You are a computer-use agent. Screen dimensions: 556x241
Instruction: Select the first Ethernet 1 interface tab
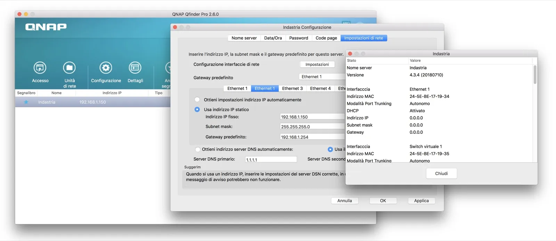coord(237,89)
